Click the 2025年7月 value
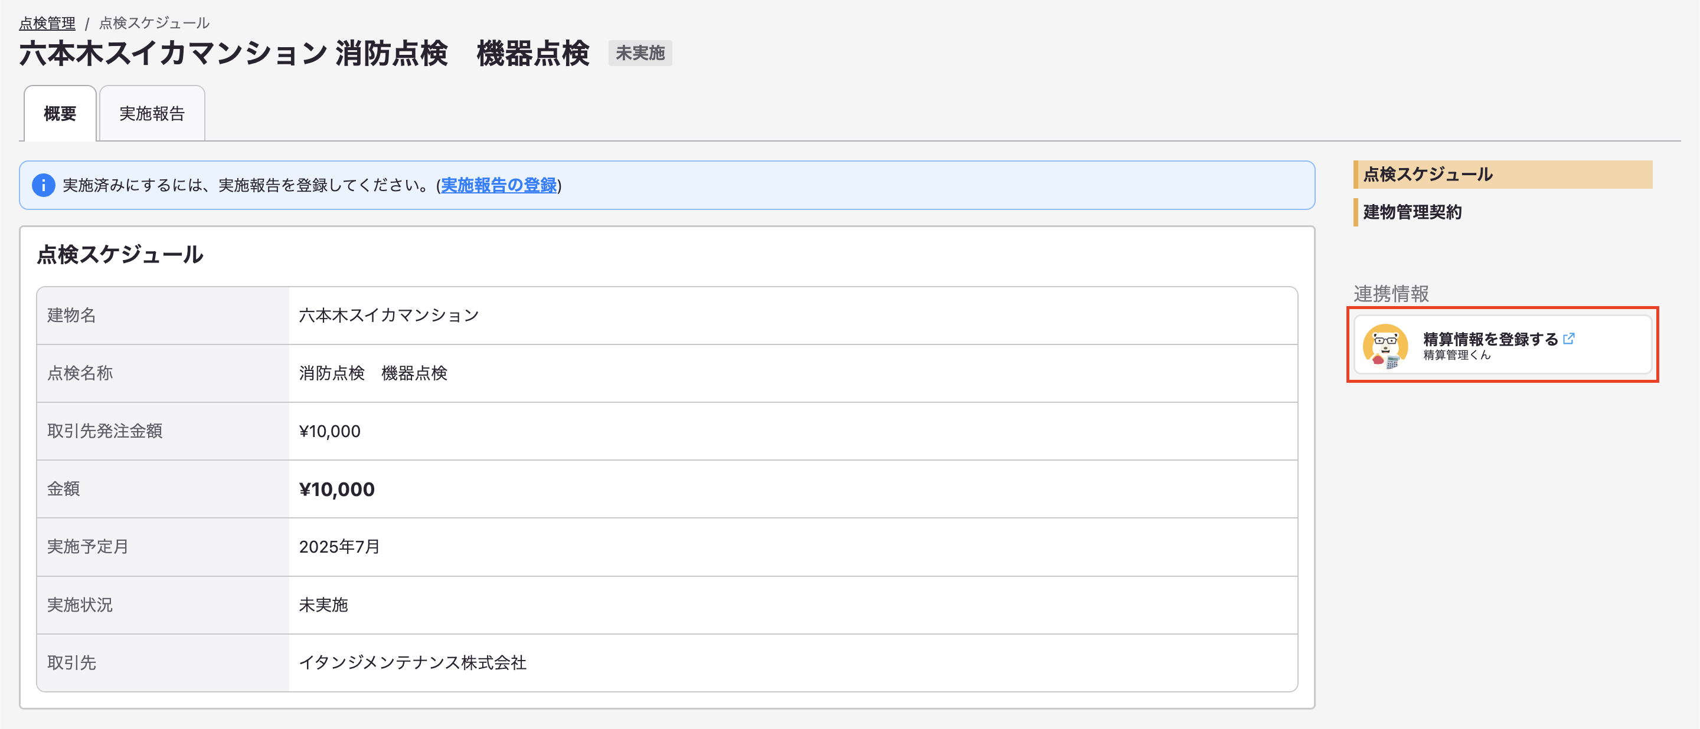Viewport: 1700px width, 729px height. (339, 546)
